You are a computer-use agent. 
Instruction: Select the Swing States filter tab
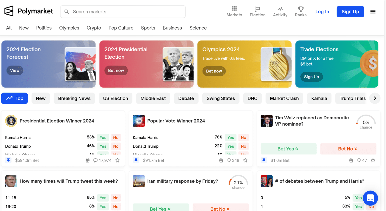point(221,98)
